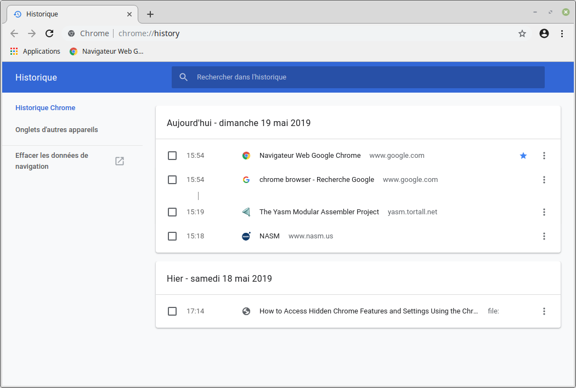Expand actions menu for the 17:14 entry
The image size is (576, 388).
544,311
